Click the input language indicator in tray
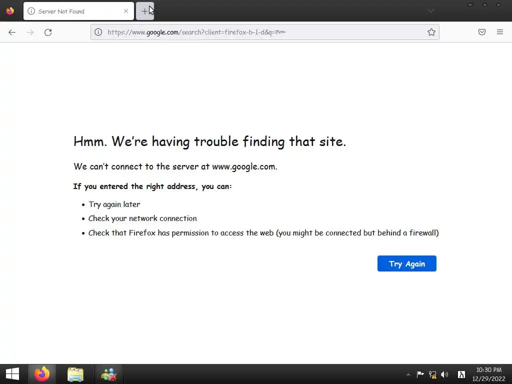This screenshot has width=512, height=384. [461, 374]
